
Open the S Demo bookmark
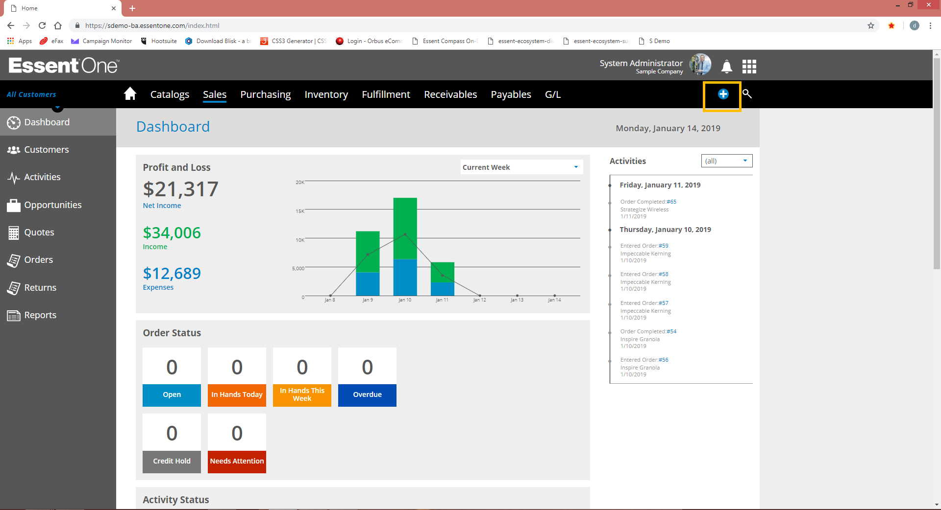[654, 41]
